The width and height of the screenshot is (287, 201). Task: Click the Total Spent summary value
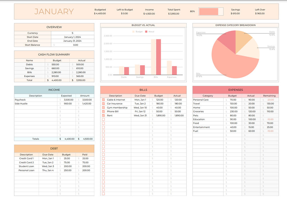tap(174, 13)
